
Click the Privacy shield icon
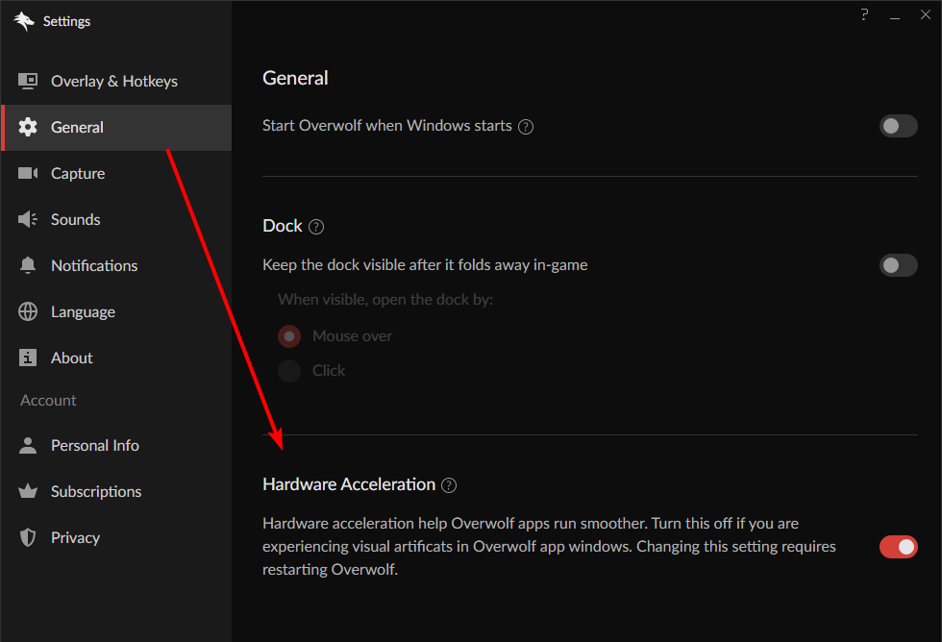[x=28, y=537]
